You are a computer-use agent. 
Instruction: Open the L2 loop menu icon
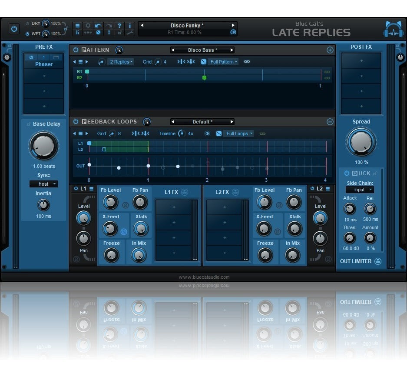point(328,189)
